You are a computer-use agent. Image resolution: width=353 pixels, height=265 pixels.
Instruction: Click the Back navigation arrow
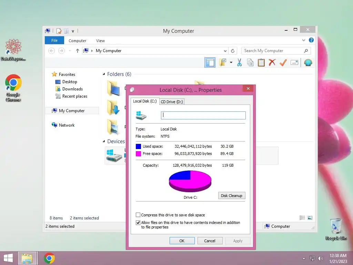(x=52, y=51)
